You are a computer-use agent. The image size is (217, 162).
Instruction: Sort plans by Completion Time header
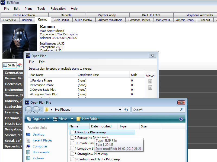coord(103,75)
